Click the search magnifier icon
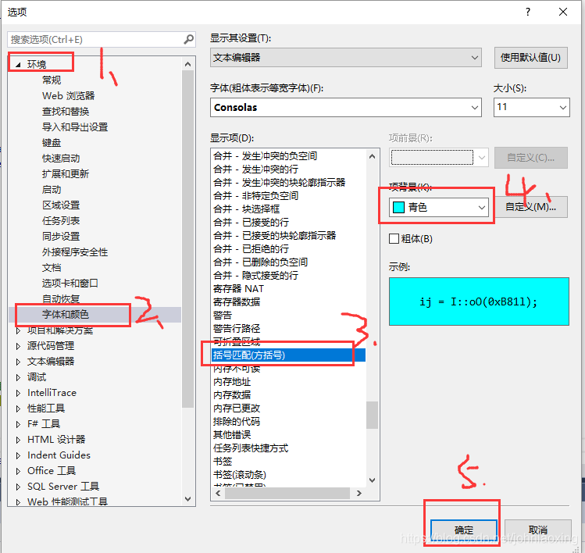The height and width of the screenshot is (553, 585). tap(189, 39)
